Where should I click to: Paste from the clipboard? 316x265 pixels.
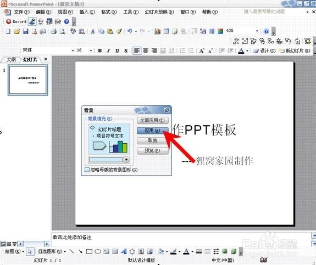point(110,31)
